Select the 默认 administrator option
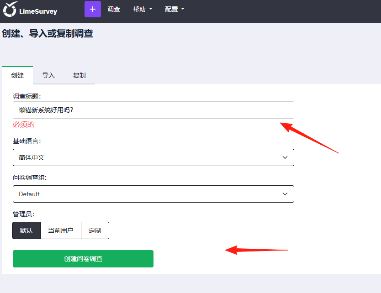The image size is (381, 293). (x=26, y=230)
